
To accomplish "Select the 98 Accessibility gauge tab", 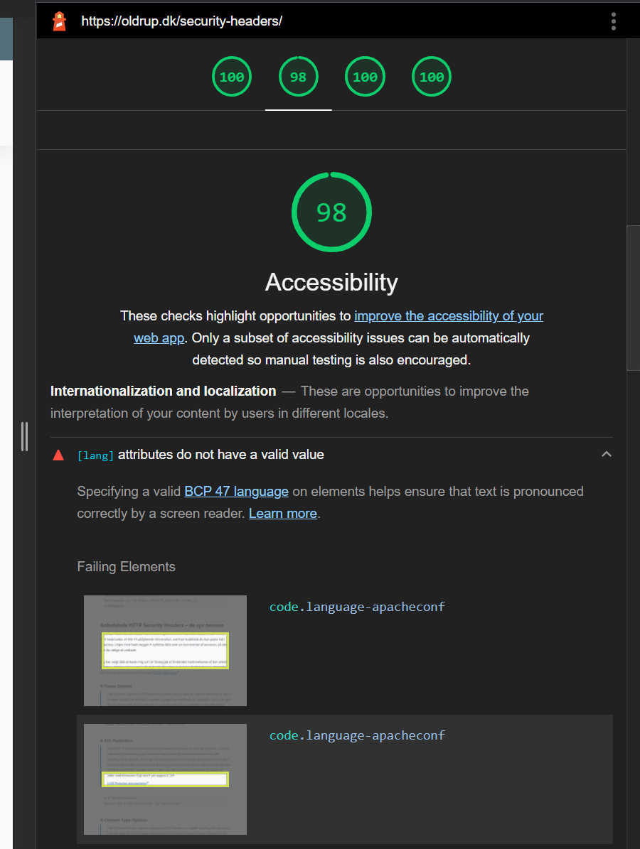I will (x=299, y=77).
